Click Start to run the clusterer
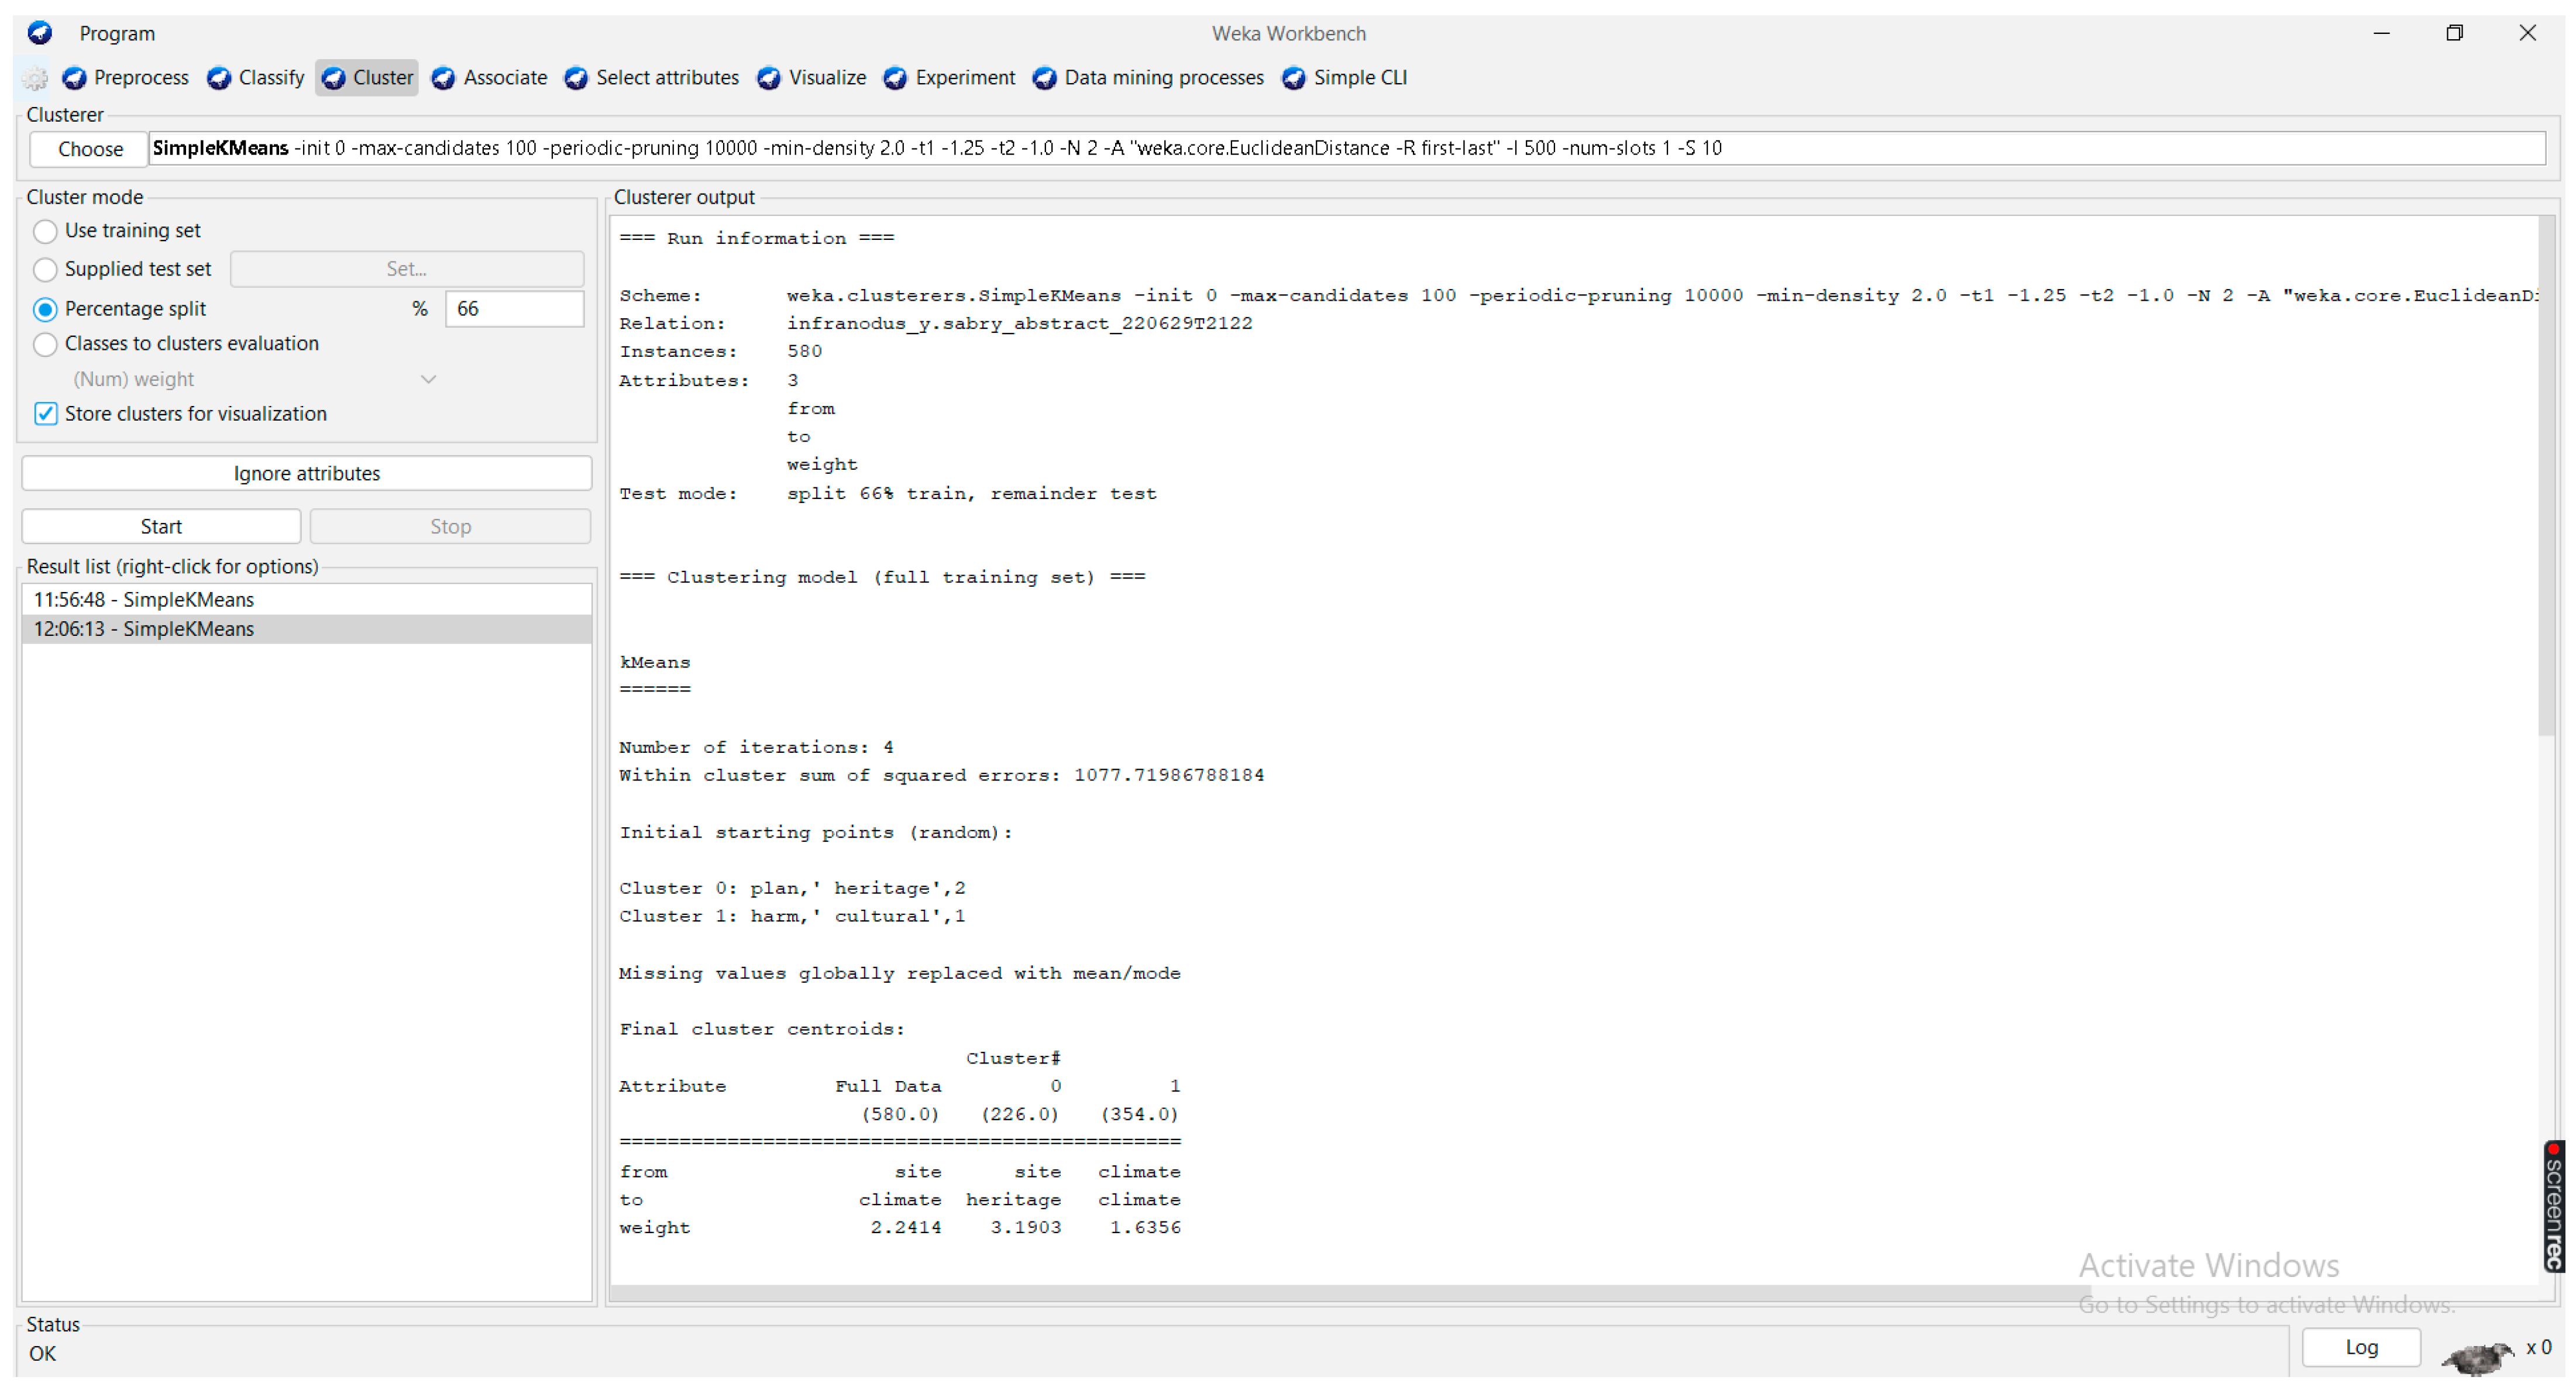The image size is (2576, 1387). pyautogui.click(x=160, y=525)
